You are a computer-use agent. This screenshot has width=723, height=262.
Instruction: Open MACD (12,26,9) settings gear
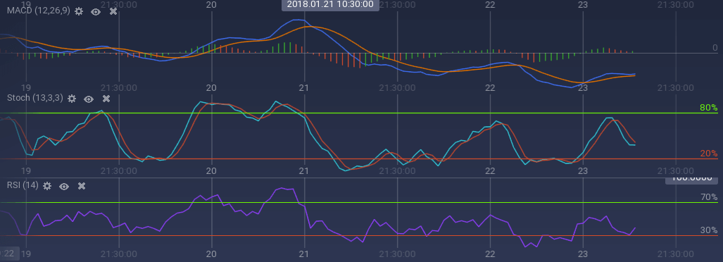79,11
